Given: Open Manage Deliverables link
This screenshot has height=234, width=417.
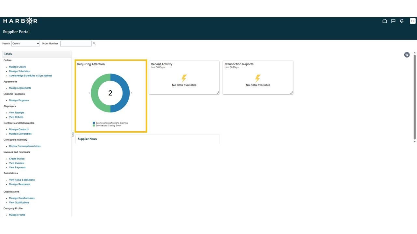Looking at the screenshot, I should click(x=20, y=134).
